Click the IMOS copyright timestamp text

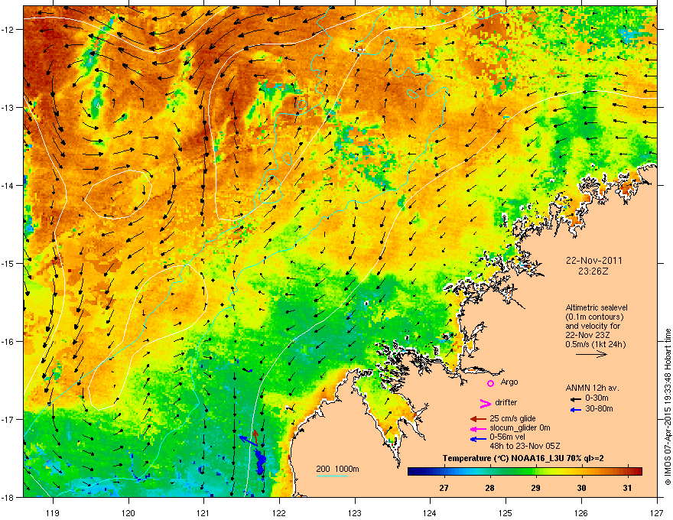pos(668,407)
